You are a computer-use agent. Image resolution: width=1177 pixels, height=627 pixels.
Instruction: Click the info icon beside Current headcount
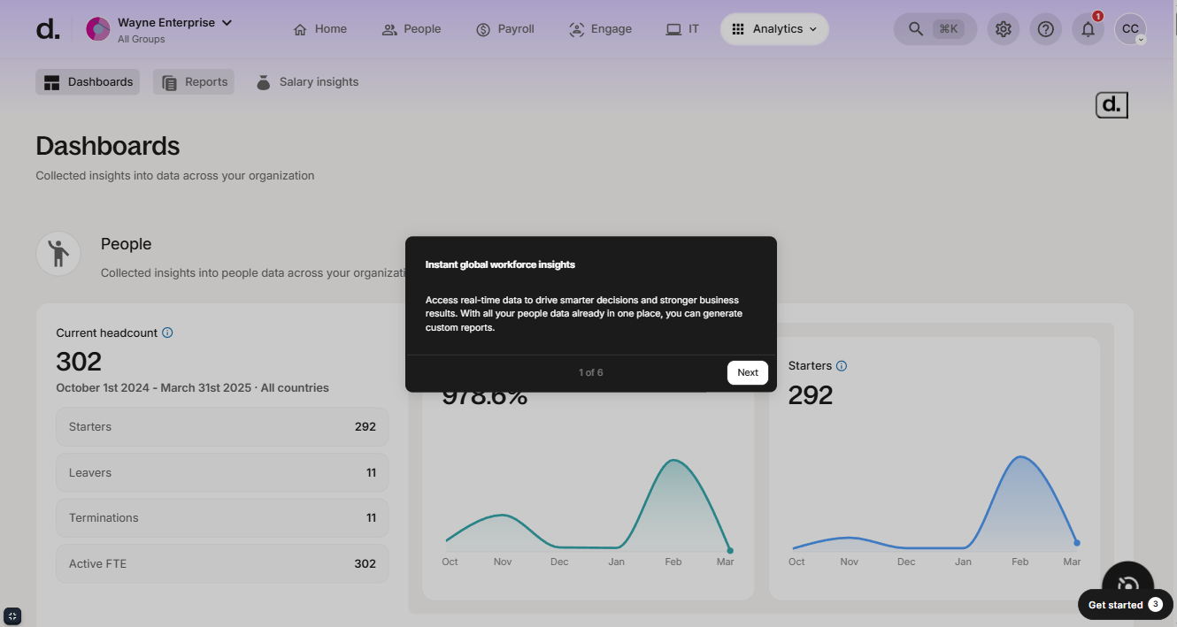[x=167, y=333]
